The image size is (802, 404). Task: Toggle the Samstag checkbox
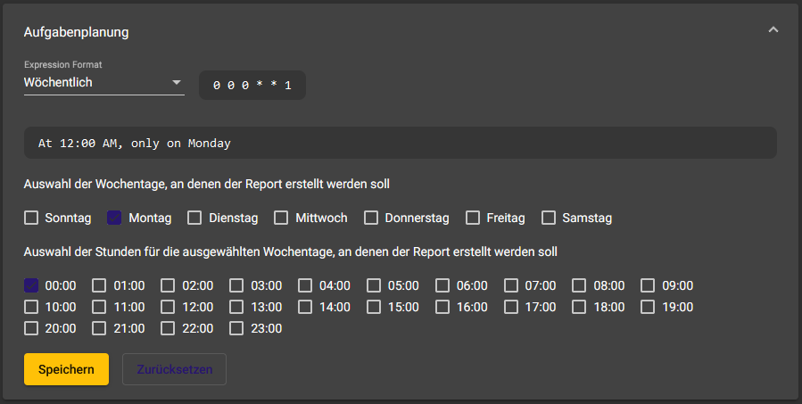pyautogui.click(x=549, y=218)
